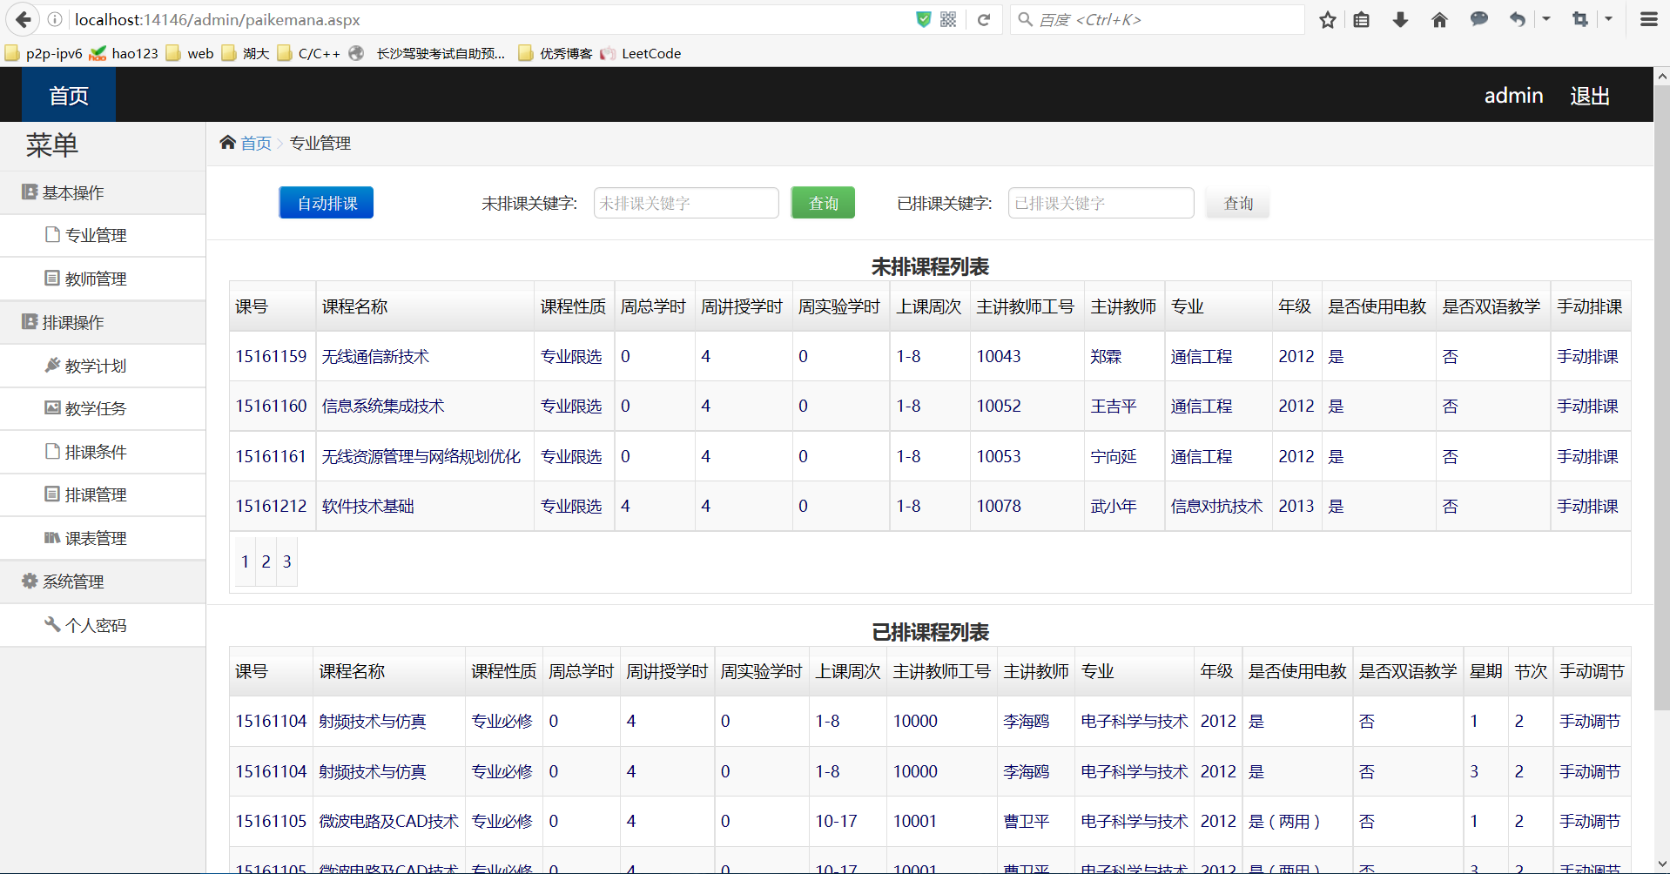The image size is (1670, 874).
Task: Click the admin user link
Action: (1513, 96)
